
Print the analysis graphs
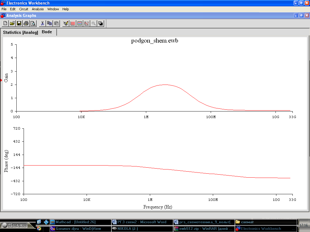[26, 24]
